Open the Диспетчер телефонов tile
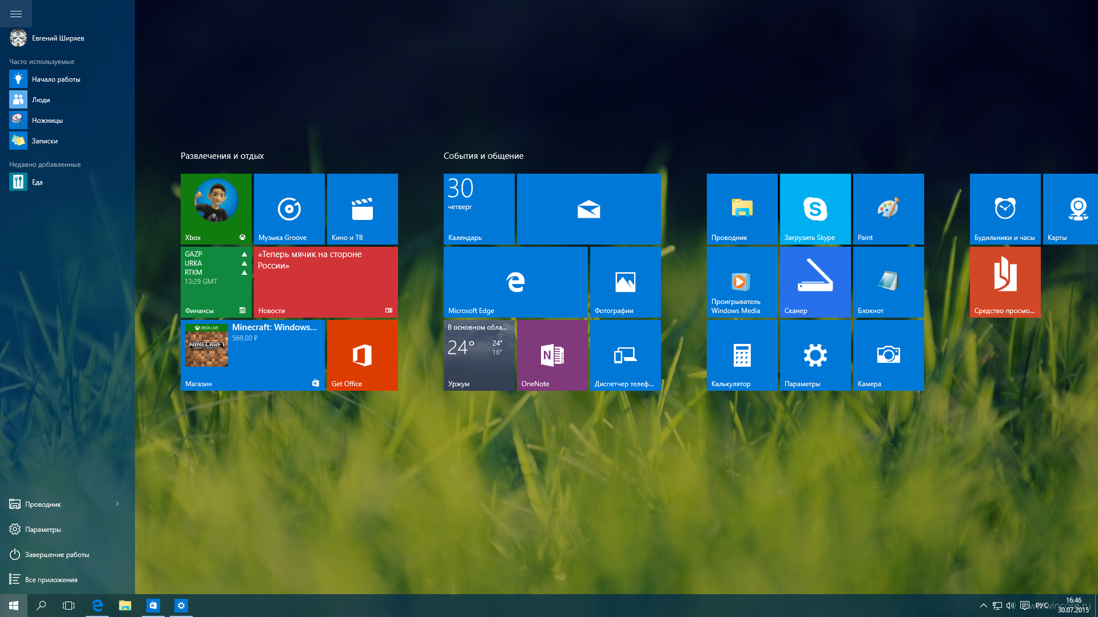The image size is (1098, 617). click(x=626, y=355)
